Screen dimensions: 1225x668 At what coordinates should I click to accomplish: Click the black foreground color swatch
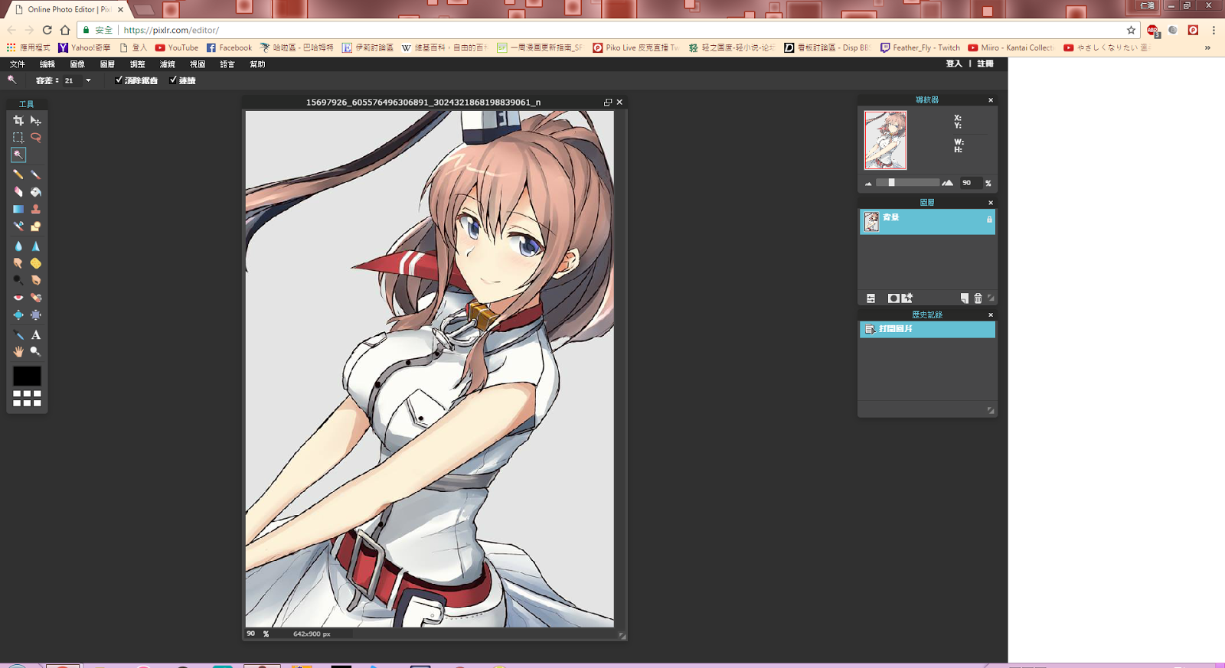27,376
